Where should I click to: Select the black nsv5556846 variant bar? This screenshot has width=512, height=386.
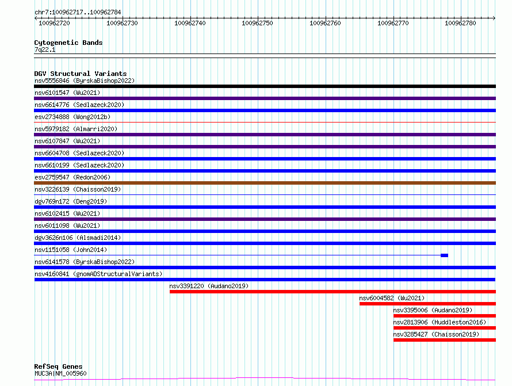point(265,86)
